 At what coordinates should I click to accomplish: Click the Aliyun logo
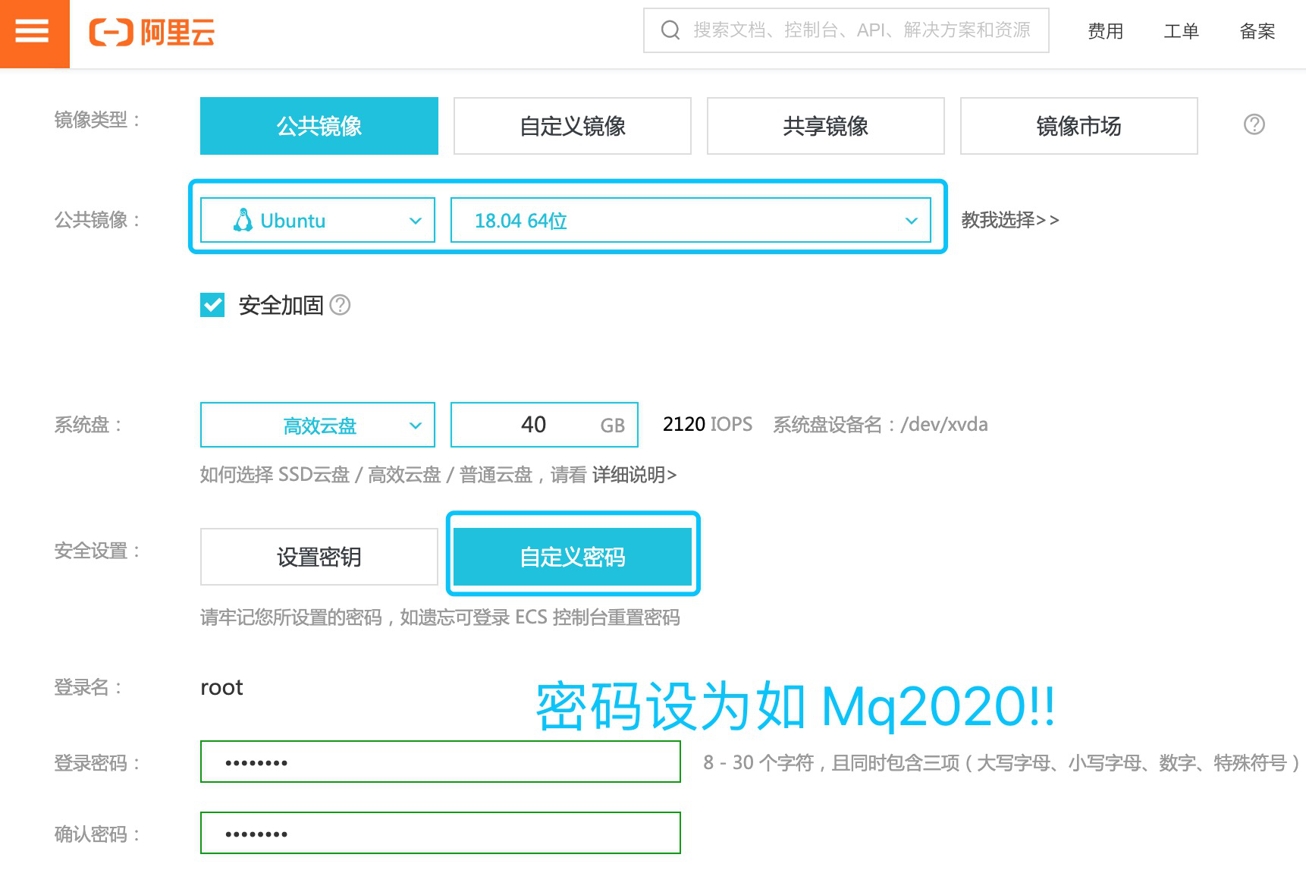152,33
